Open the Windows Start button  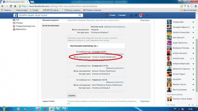[x=3, y=109]
